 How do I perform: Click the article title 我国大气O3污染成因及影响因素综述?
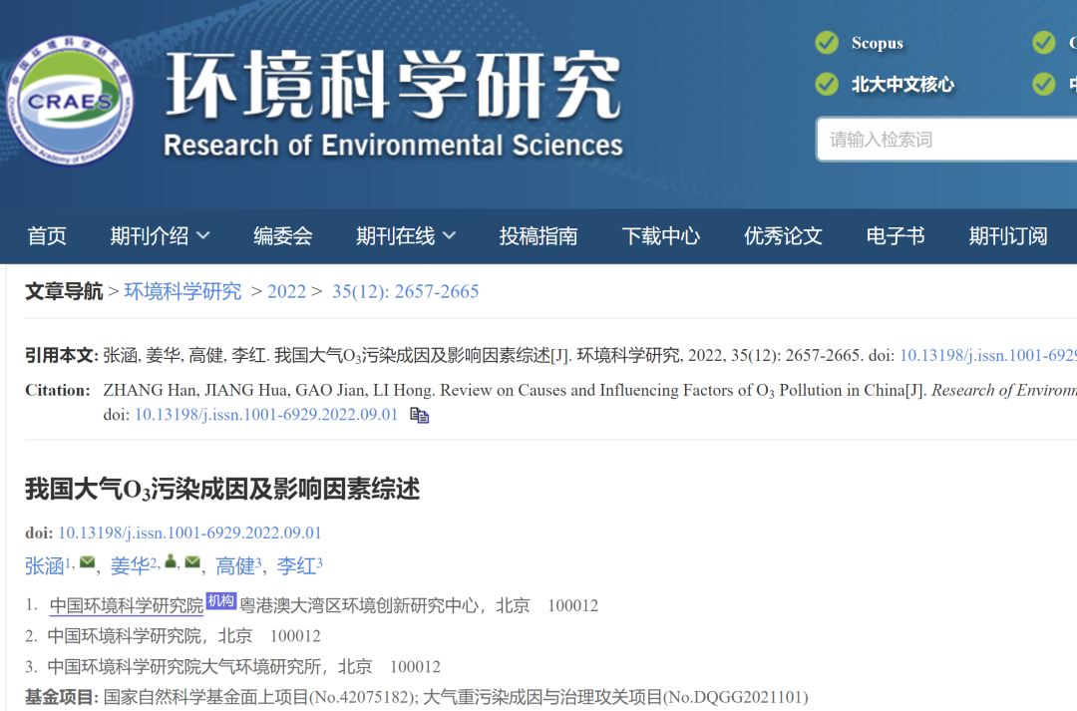(x=221, y=489)
